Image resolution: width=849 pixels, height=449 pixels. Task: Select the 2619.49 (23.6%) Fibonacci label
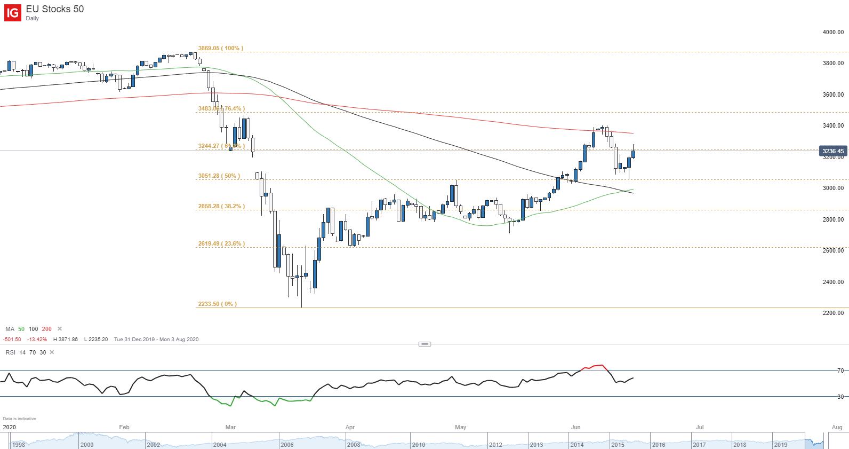(x=221, y=243)
